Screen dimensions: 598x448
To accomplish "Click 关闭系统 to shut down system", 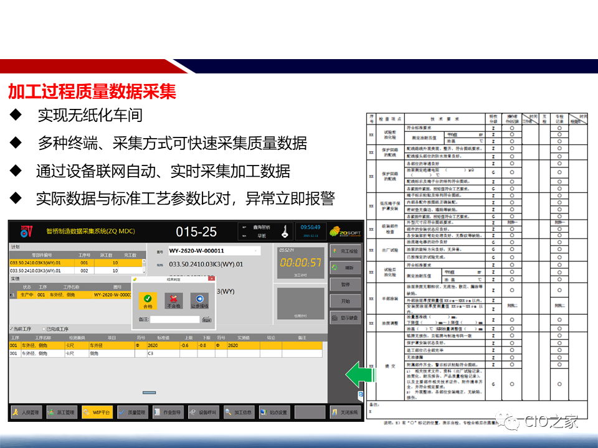I will pyautogui.click(x=345, y=412).
